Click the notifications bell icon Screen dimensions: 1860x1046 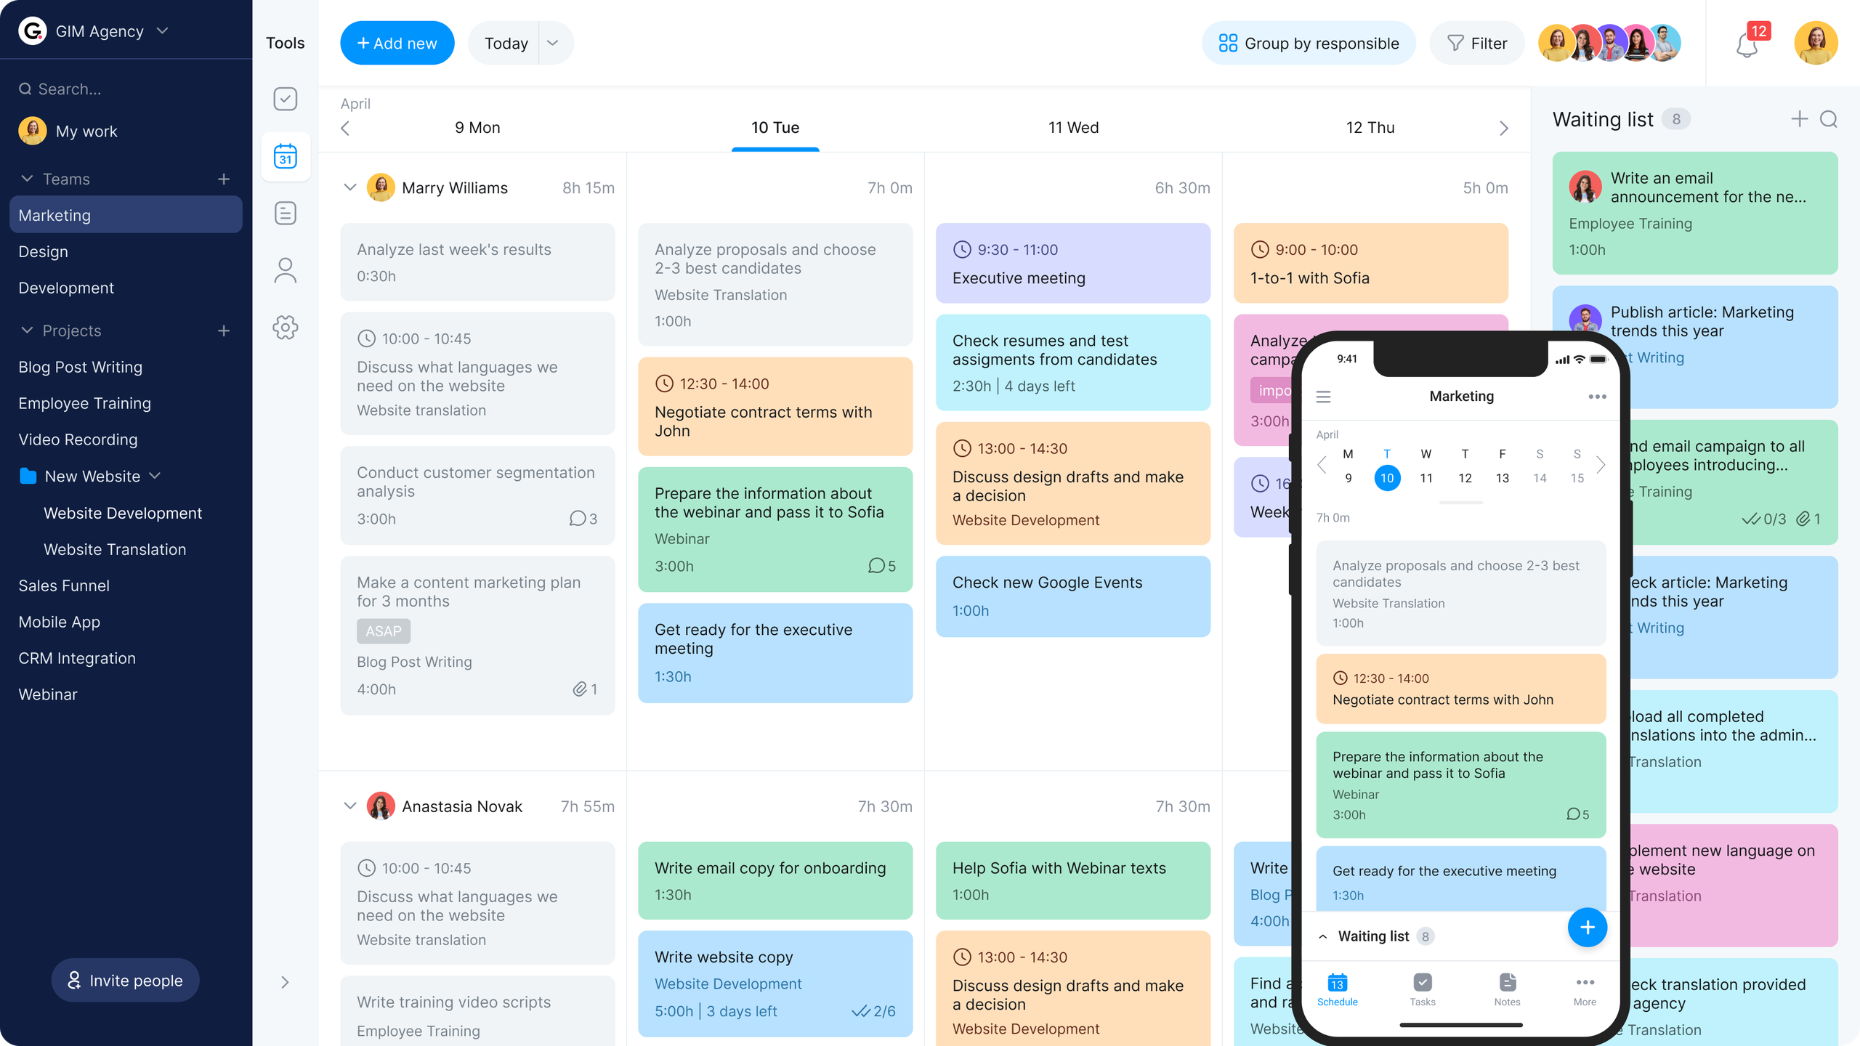pos(1747,45)
